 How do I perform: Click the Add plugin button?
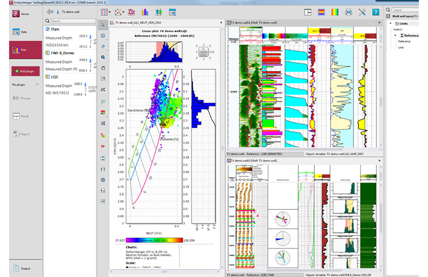(x=25, y=71)
